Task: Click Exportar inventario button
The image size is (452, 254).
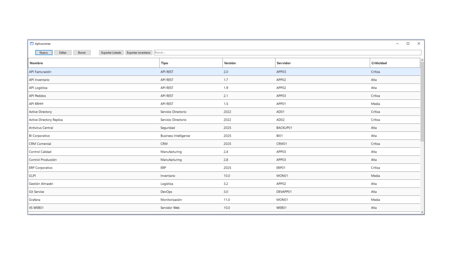Action: (x=139, y=53)
